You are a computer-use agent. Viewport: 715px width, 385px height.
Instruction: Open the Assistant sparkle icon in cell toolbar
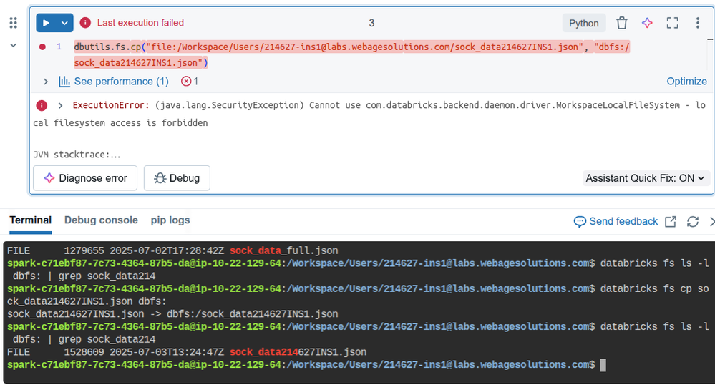(x=647, y=23)
